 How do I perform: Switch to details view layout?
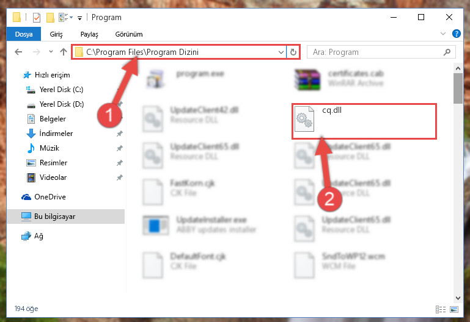coord(440,309)
